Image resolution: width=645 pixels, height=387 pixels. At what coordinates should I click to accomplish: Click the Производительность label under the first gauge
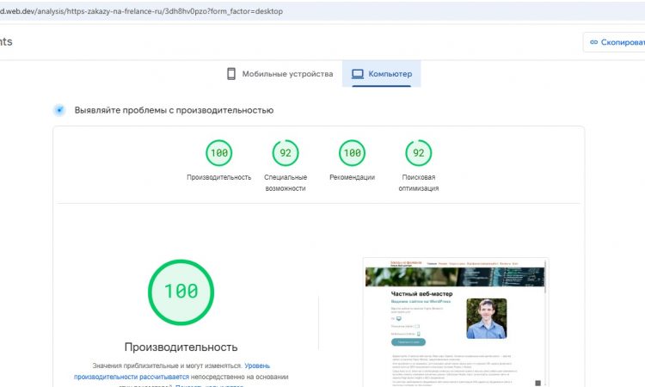pyautogui.click(x=218, y=177)
